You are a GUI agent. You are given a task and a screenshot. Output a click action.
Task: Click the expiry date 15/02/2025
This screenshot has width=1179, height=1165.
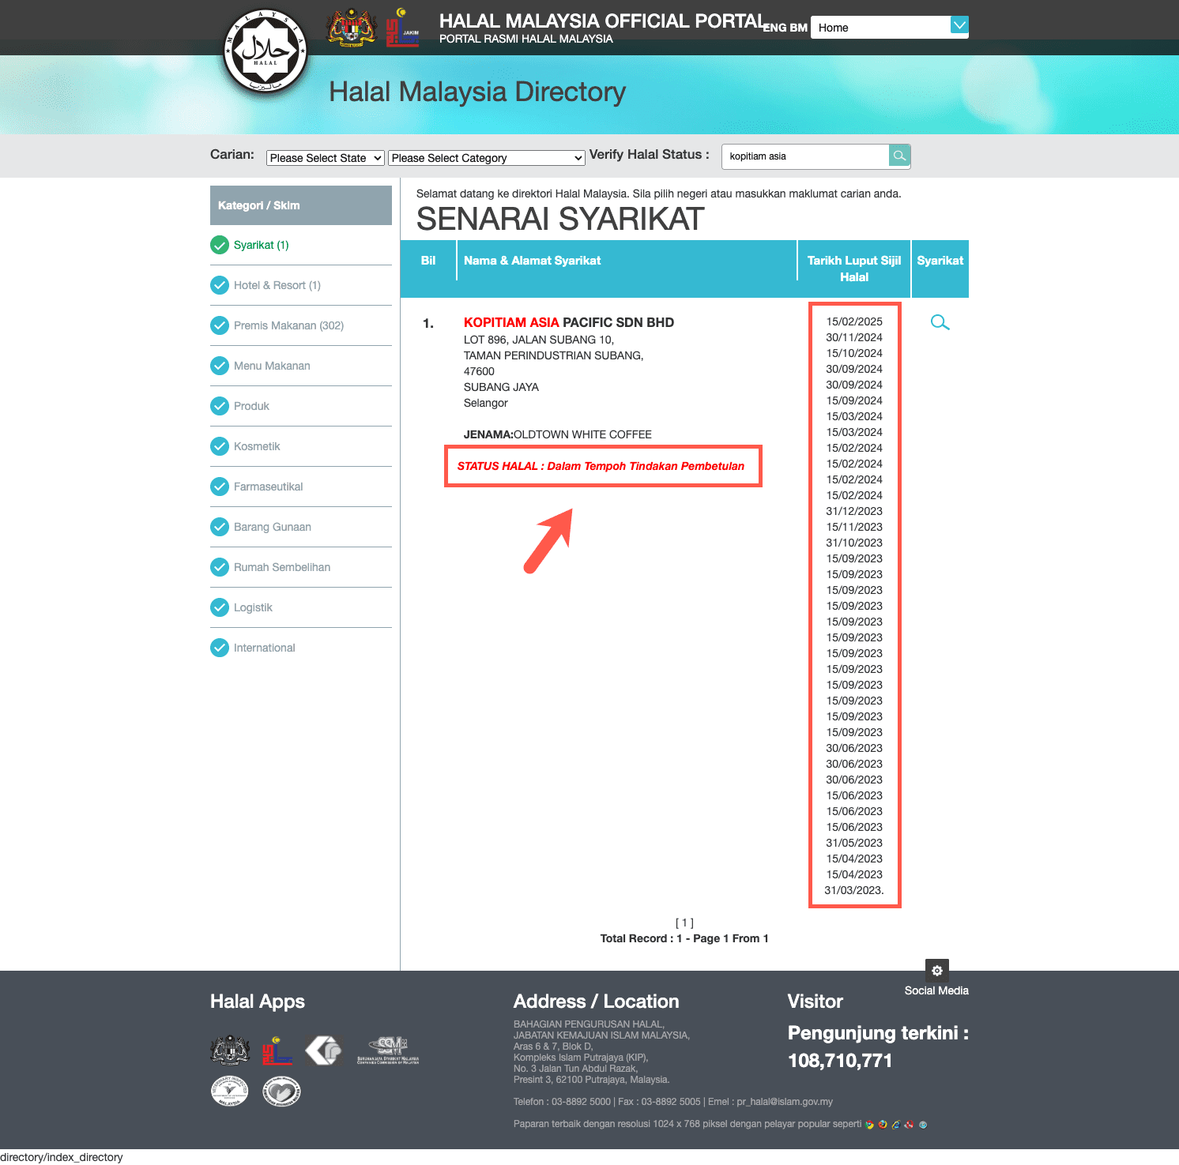(854, 321)
